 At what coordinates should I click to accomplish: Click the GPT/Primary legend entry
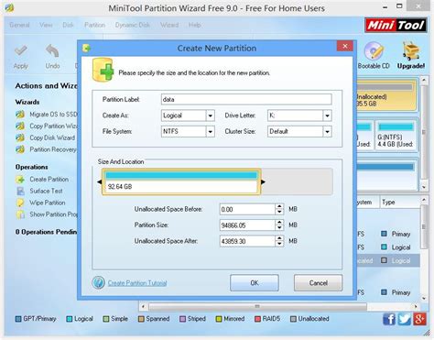click(36, 319)
